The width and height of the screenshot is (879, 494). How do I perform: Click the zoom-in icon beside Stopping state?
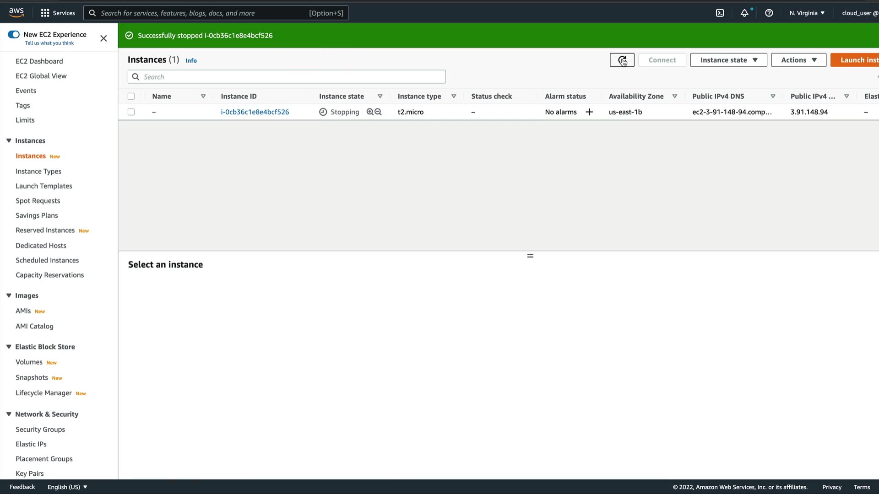(x=370, y=112)
